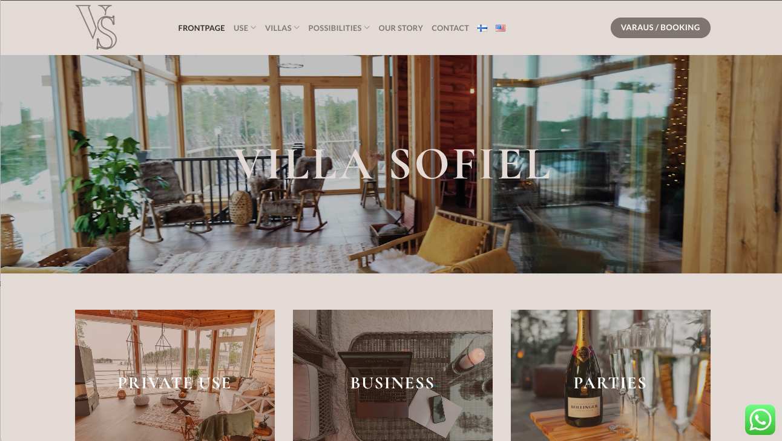Viewport: 782px width, 441px height.
Task: Switch language via the Finnish flag icon
Action: coord(482,28)
